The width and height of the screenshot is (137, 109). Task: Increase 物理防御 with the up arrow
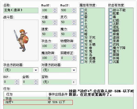click(74, 45)
